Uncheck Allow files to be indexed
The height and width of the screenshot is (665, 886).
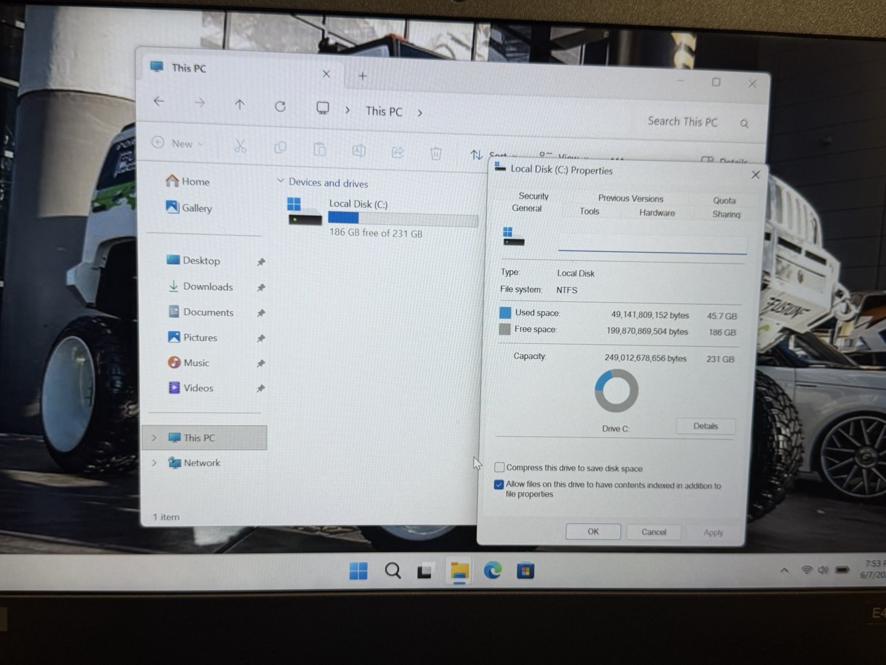tap(498, 484)
